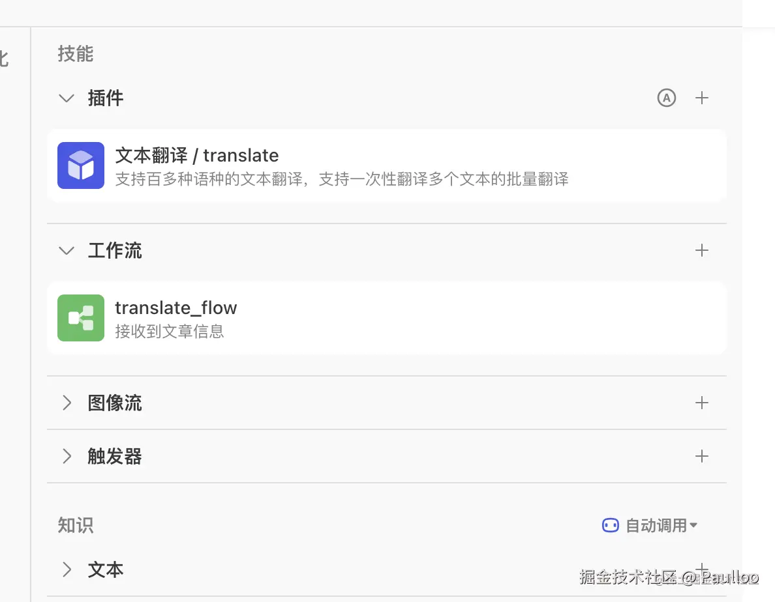Select the 技能 panel header

[75, 54]
